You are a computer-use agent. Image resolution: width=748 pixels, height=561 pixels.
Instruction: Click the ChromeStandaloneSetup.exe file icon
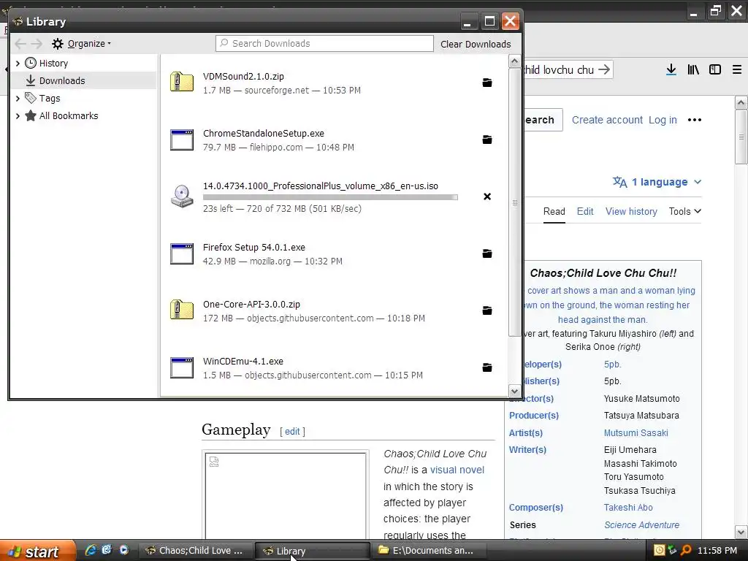(182, 140)
